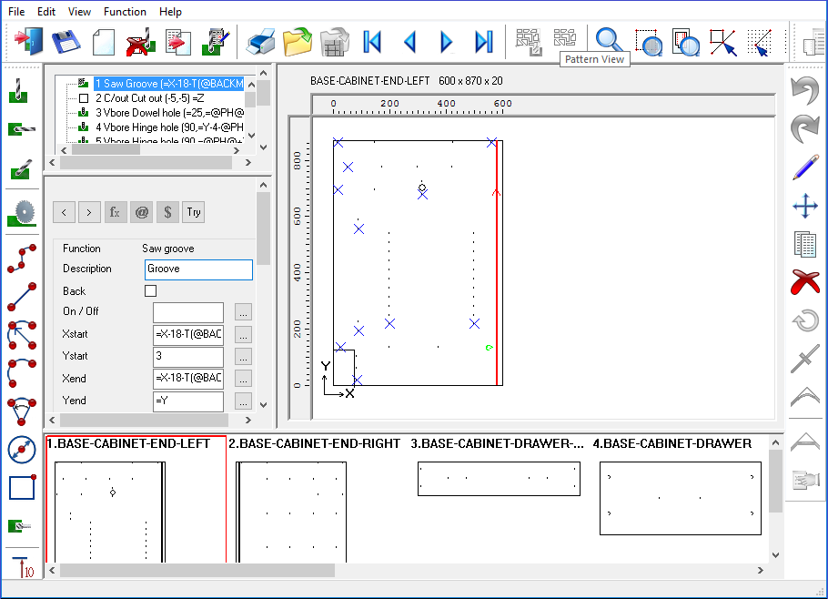The width and height of the screenshot is (828, 599).
Task: Select the circle diameter tool
Action: (22, 450)
